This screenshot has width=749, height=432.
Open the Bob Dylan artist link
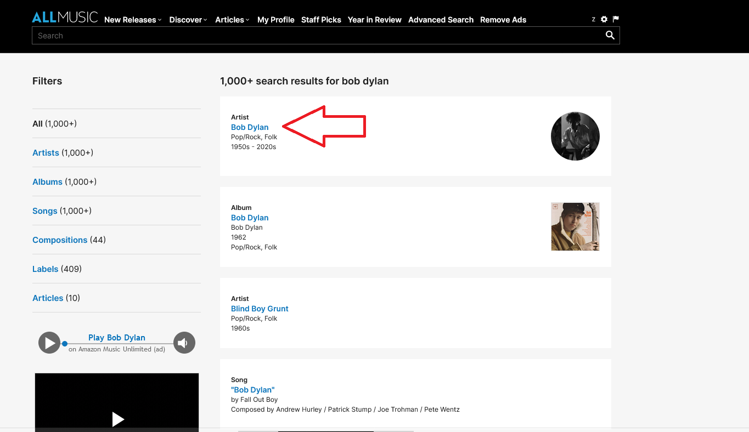point(250,127)
